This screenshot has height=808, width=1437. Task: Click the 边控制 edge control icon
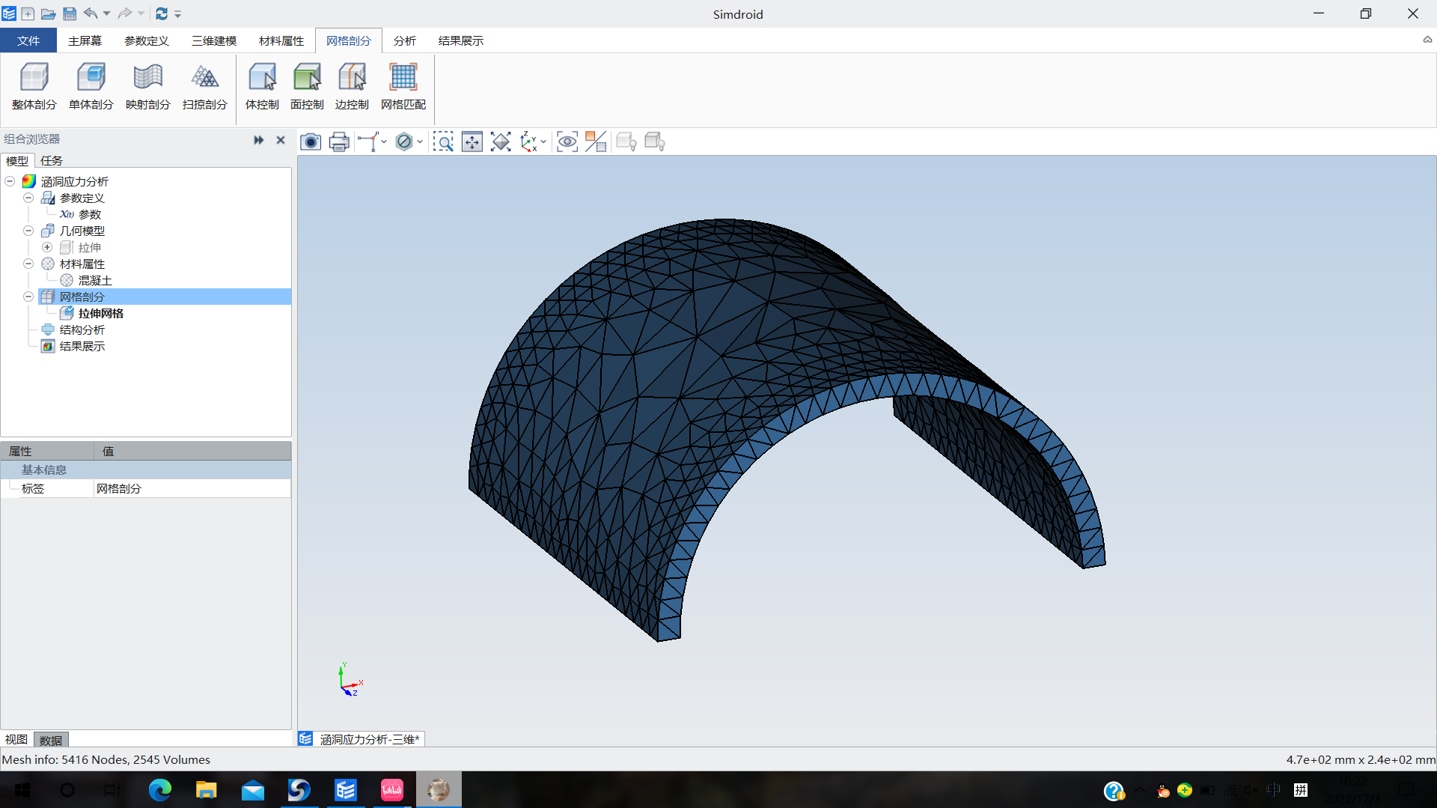tap(352, 87)
